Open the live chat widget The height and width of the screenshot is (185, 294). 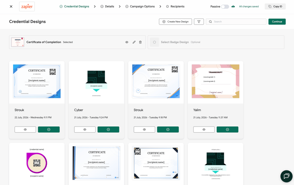tap(286, 176)
